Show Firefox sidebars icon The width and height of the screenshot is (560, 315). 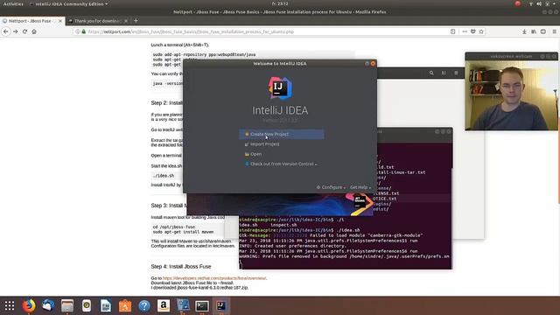(543, 31)
